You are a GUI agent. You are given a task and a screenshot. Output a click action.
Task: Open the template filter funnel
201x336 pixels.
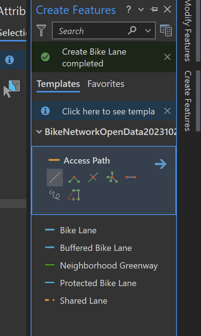click(41, 30)
